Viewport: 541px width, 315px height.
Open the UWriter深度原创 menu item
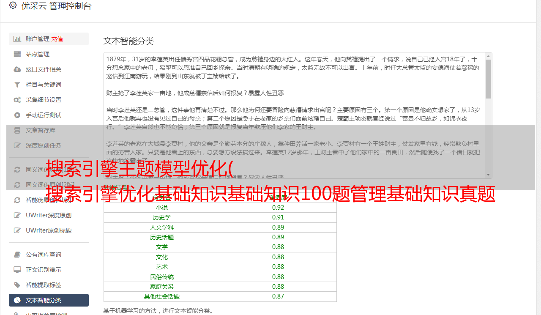point(48,215)
